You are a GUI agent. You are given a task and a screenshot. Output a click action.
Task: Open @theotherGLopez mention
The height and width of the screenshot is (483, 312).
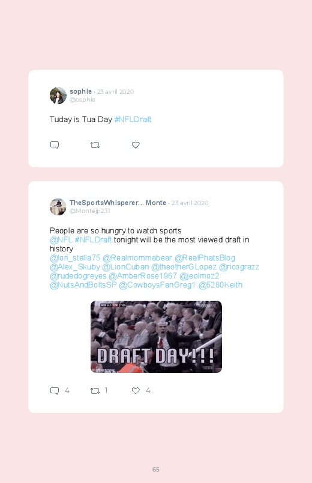(184, 266)
